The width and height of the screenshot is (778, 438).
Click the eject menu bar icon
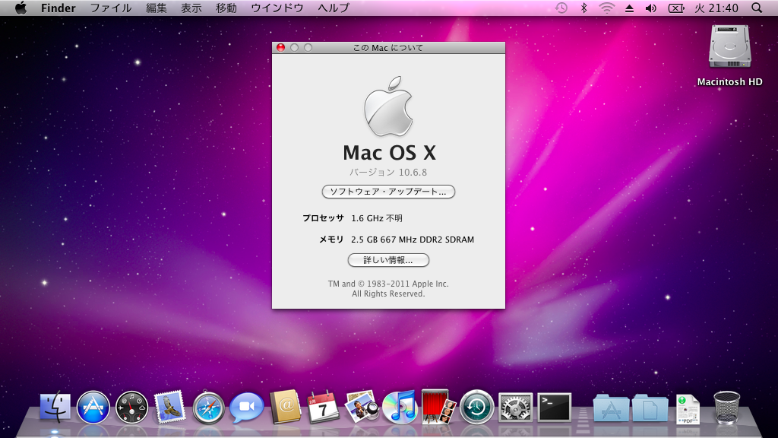[x=629, y=8]
